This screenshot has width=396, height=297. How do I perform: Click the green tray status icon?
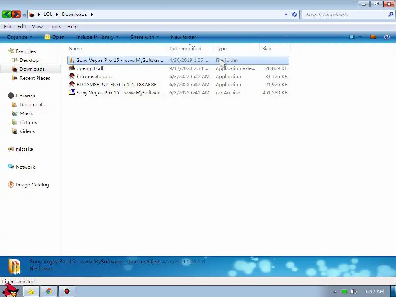point(345,292)
